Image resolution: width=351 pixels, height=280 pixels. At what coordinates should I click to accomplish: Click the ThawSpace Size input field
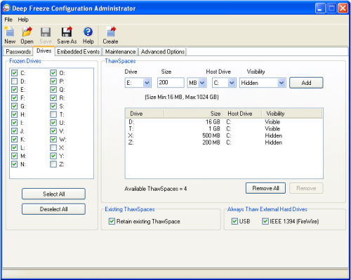[171, 83]
